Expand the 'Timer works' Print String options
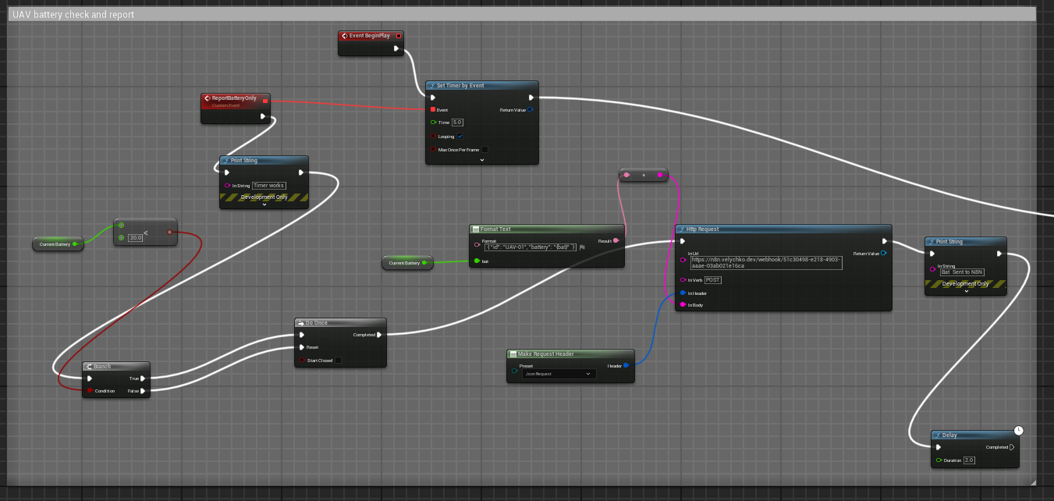The image size is (1054, 501). point(264,204)
